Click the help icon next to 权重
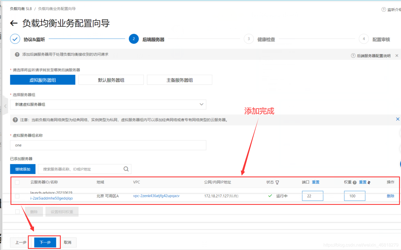The width and height of the screenshot is (401, 250). coord(355,182)
